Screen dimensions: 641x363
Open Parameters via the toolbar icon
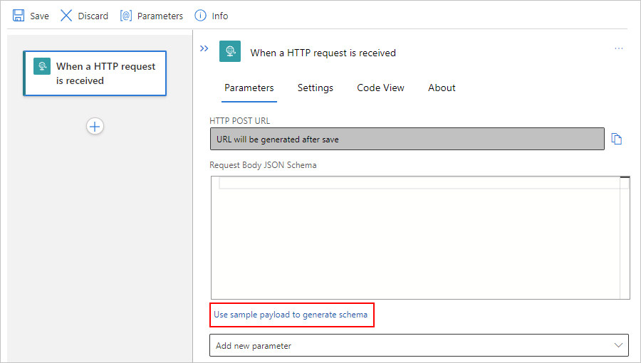(126, 16)
